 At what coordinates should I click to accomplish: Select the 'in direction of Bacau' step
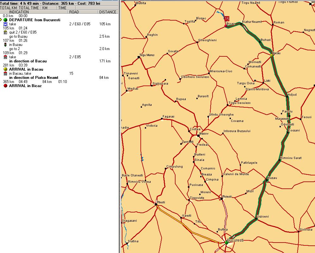tap(28, 61)
